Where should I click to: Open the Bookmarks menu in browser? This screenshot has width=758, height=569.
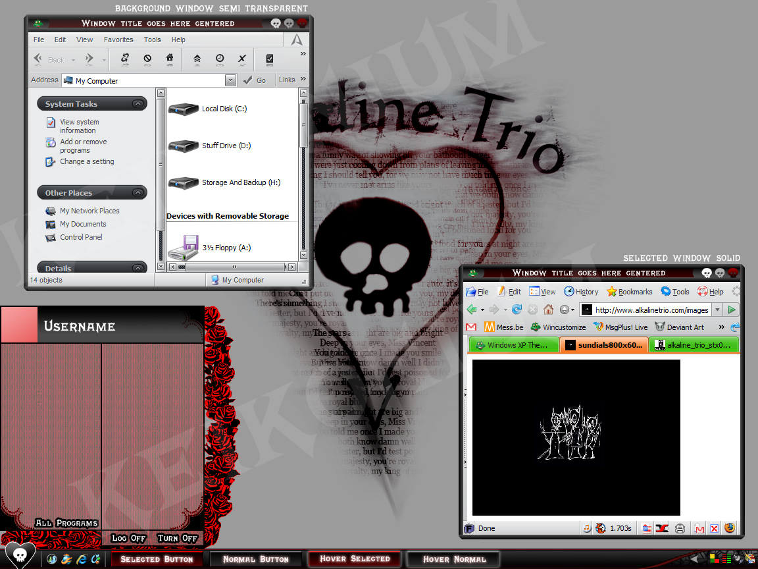[630, 291]
